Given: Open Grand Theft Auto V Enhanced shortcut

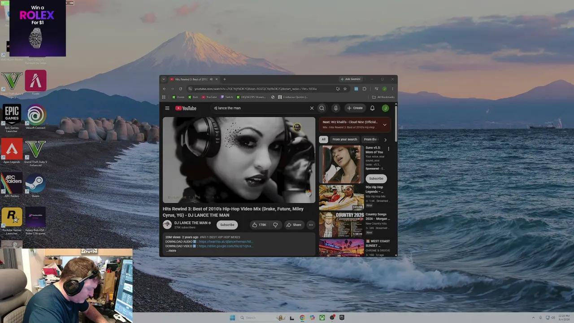Looking at the screenshot, I should tap(35, 153).
